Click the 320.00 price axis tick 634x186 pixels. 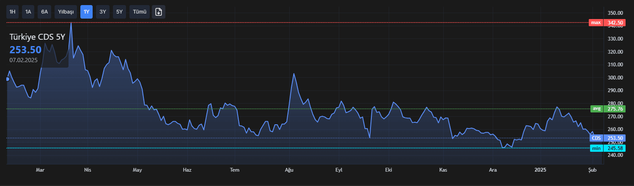(615, 52)
